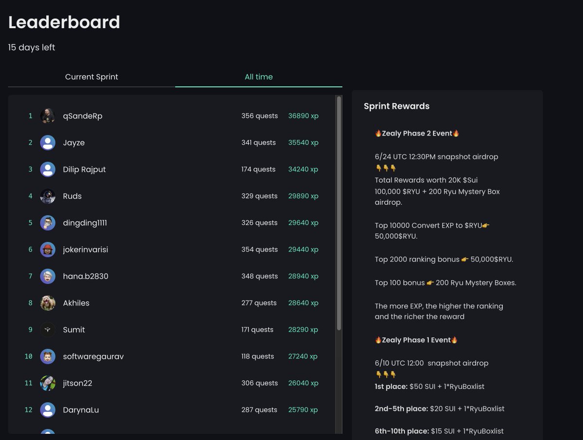Click the 326 quests count
The width and height of the screenshot is (583, 440).
pyautogui.click(x=259, y=223)
